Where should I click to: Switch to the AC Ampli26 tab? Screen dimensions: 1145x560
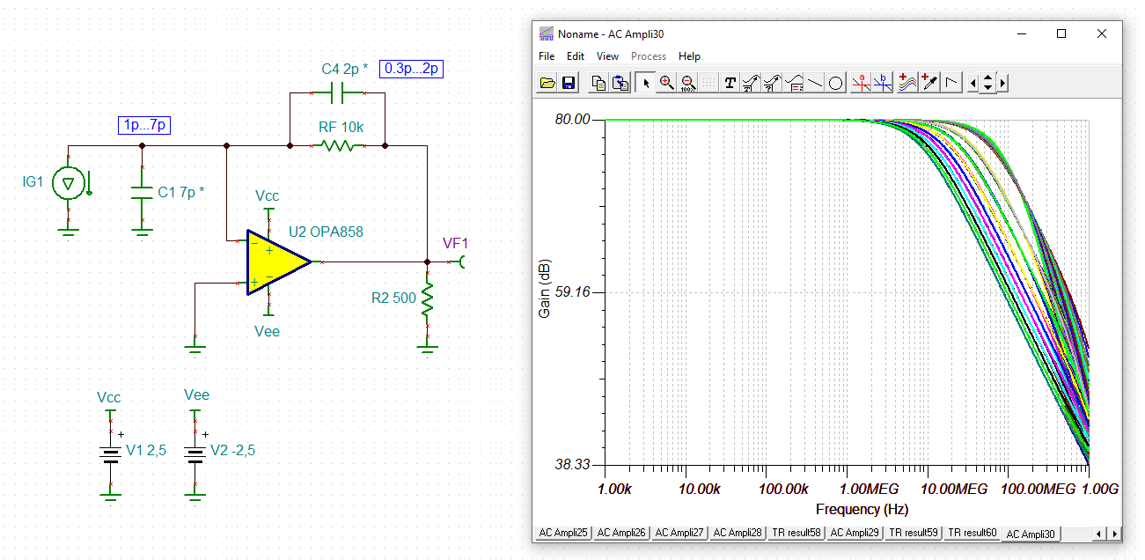621,533
